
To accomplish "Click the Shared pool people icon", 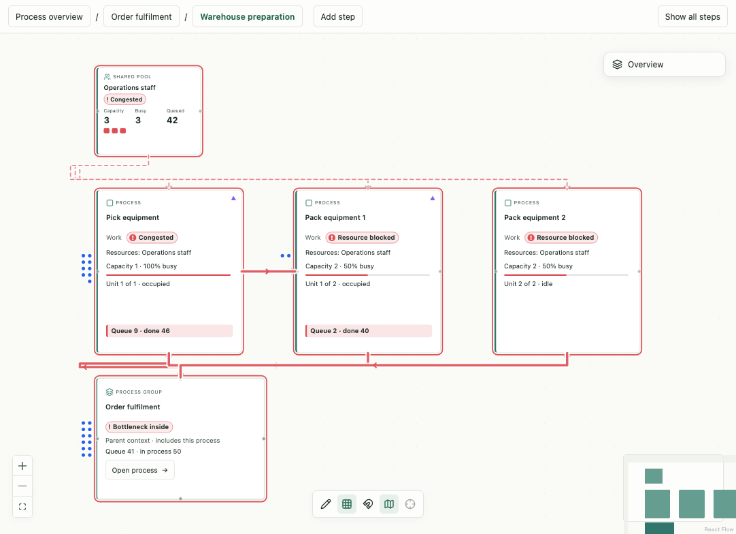I will click(x=107, y=76).
